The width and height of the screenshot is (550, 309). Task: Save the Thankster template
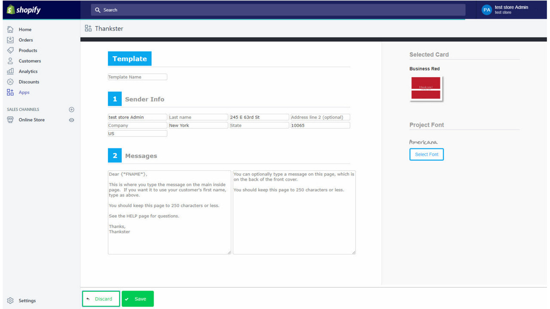click(137, 298)
